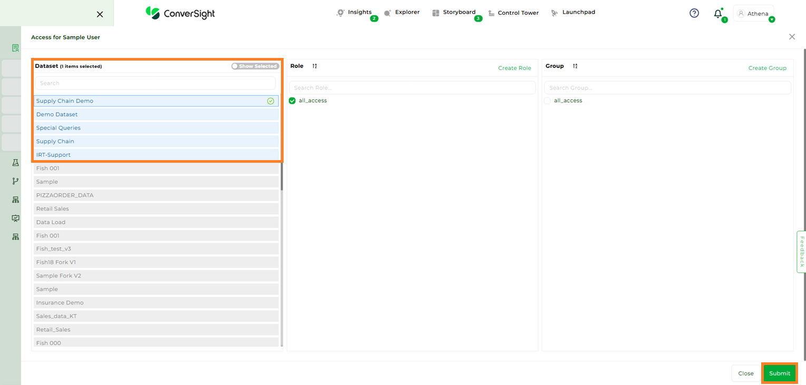Close the Access for Sample User dialog
The height and width of the screenshot is (385, 806).
(792, 37)
